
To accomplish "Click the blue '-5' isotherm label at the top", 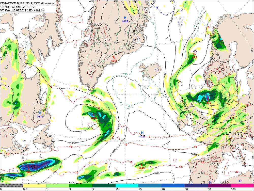I will tap(156, 8).
